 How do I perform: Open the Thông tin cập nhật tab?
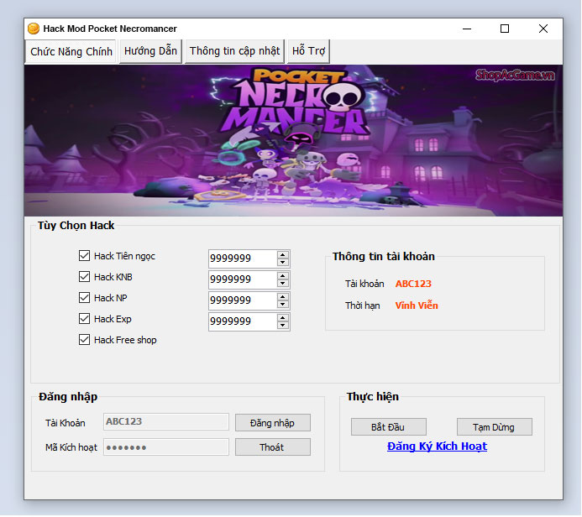tap(234, 51)
